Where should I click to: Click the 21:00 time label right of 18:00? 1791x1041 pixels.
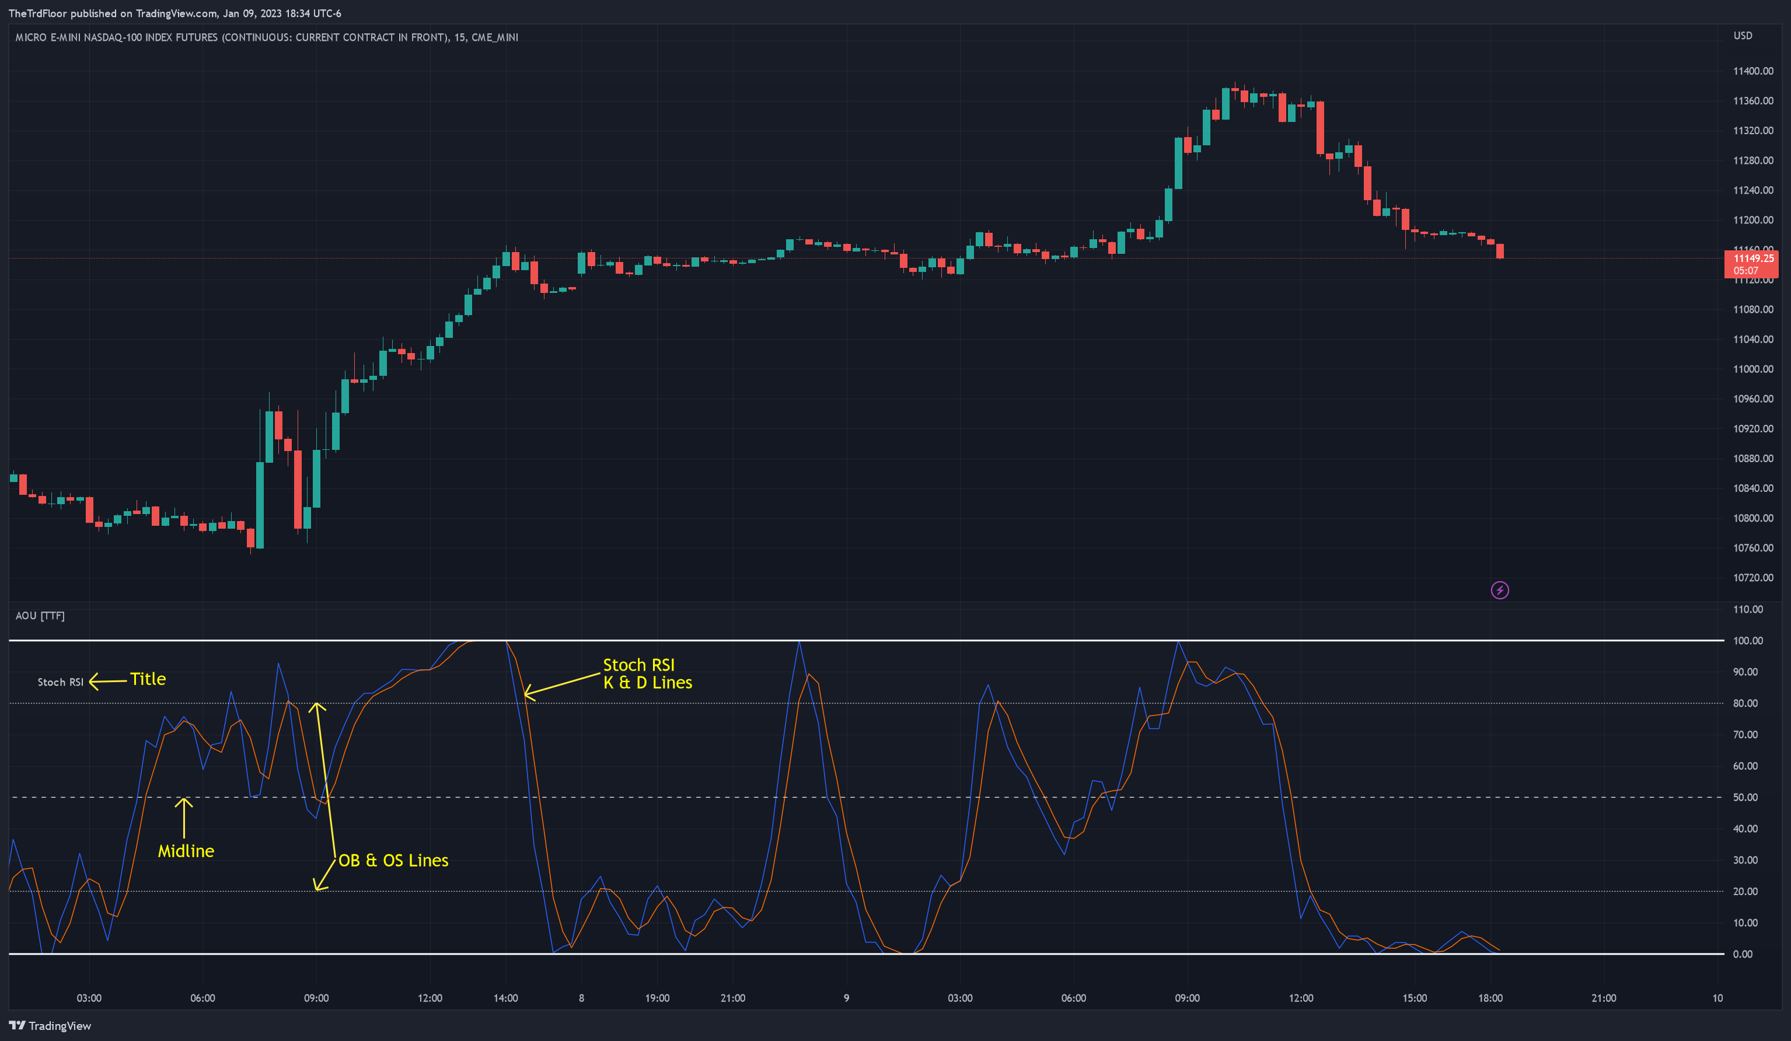point(1603,998)
